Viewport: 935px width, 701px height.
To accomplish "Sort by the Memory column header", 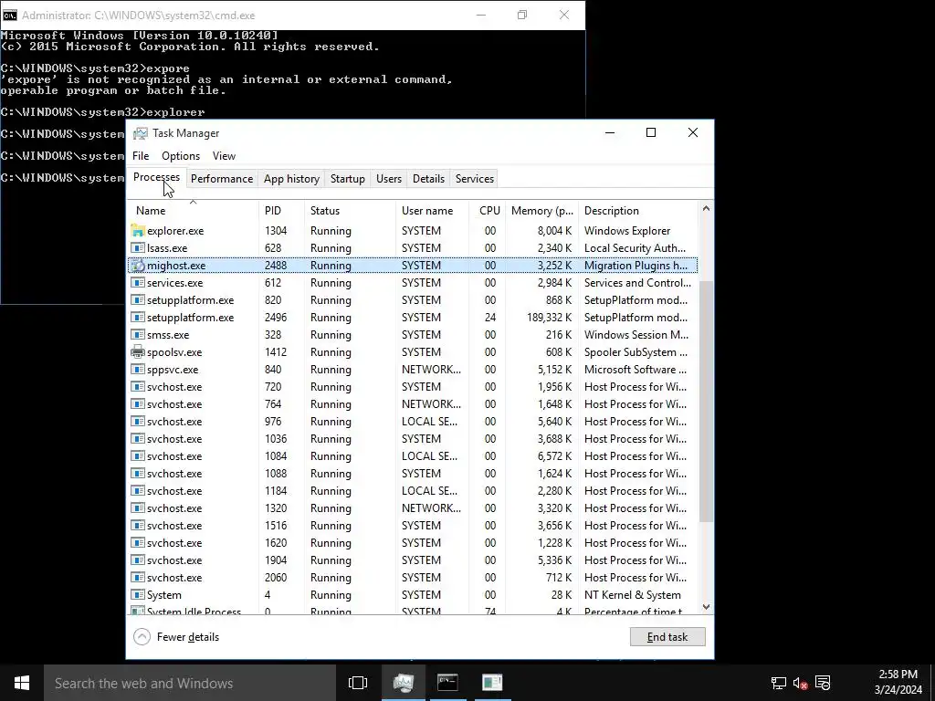I will [541, 211].
